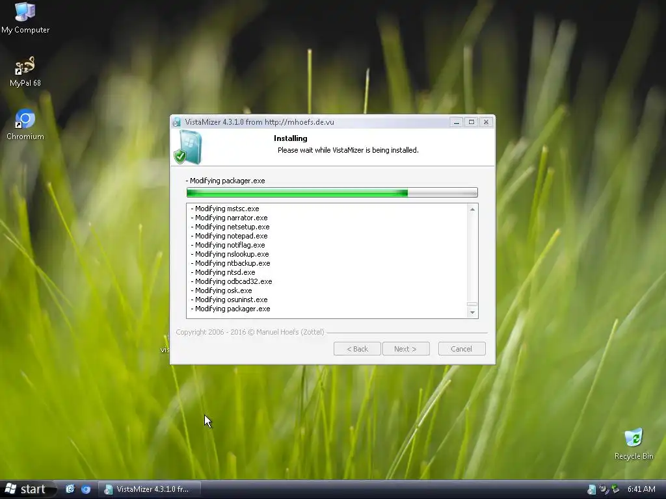Click the third system tray icon
Screen dimensions: 666x499
pyautogui.click(x=615, y=489)
